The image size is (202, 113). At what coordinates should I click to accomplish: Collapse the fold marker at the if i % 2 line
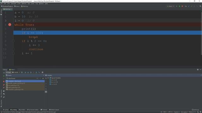click(x=13, y=41)
